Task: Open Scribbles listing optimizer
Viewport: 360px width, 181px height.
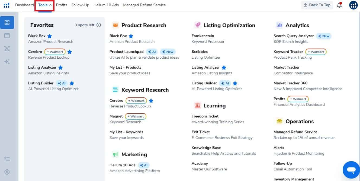Action: (x=200, y=52)
